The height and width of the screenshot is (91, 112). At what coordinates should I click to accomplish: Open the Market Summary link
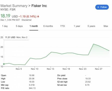[x=14, y=6]
